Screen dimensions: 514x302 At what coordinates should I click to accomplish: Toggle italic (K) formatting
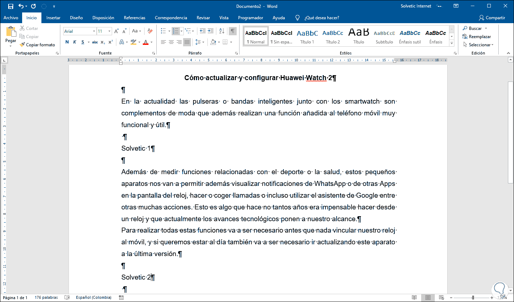point(75,42)
